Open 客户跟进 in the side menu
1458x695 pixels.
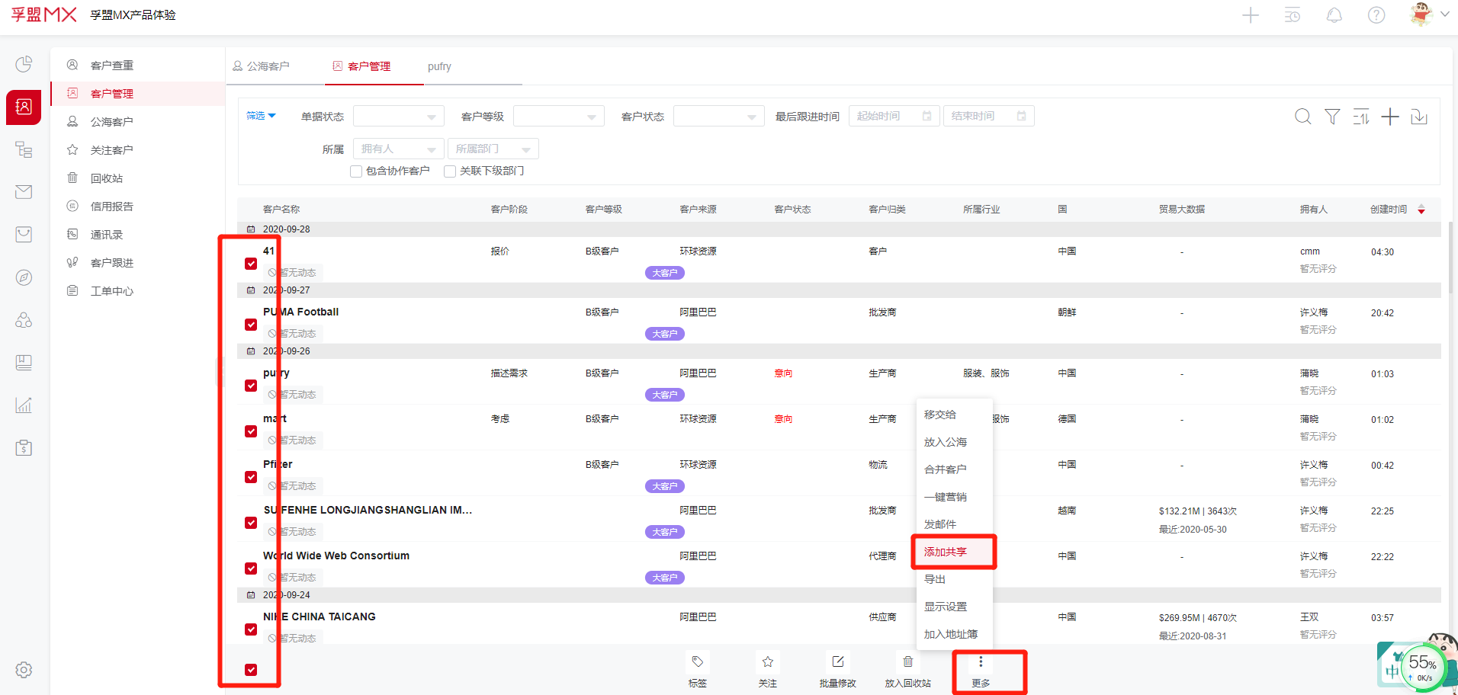coord(111,263)
